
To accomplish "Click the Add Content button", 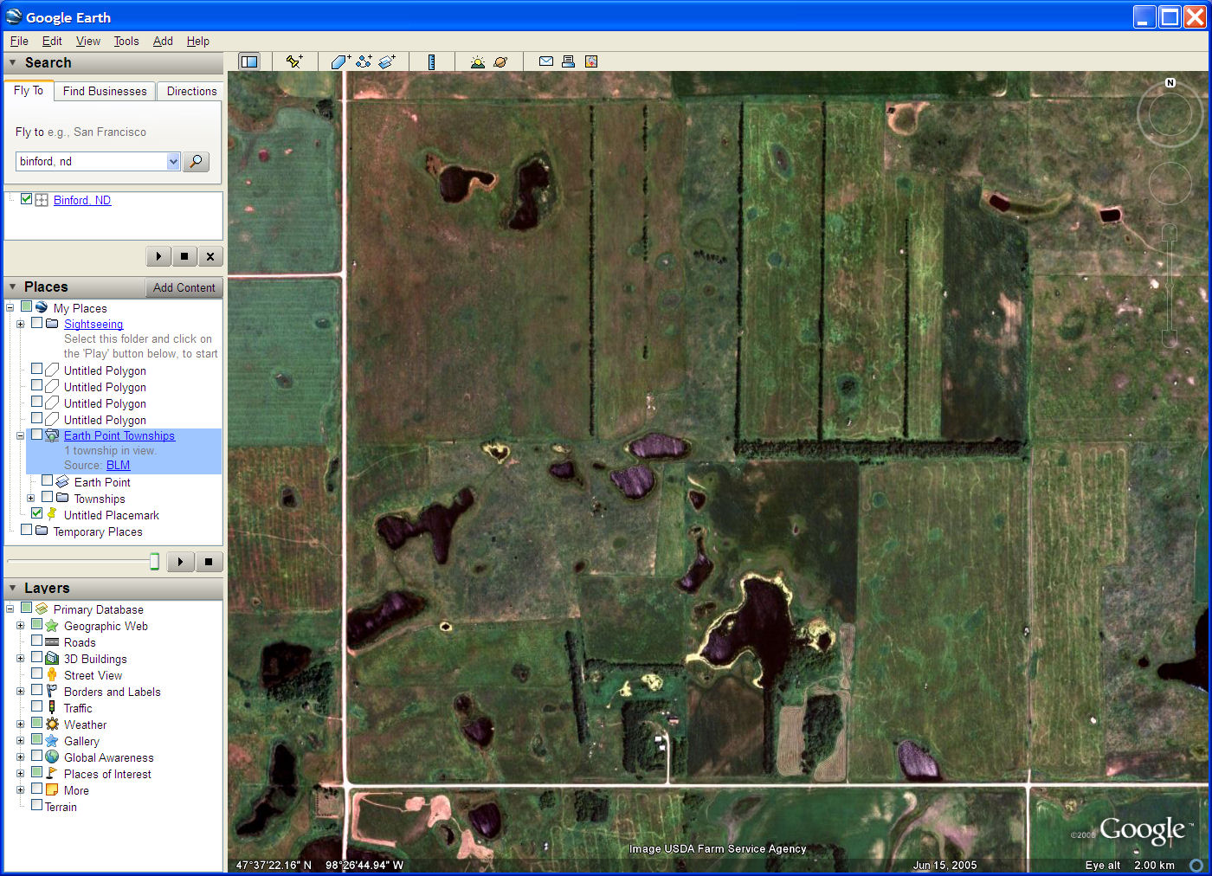I will point(184,287).
